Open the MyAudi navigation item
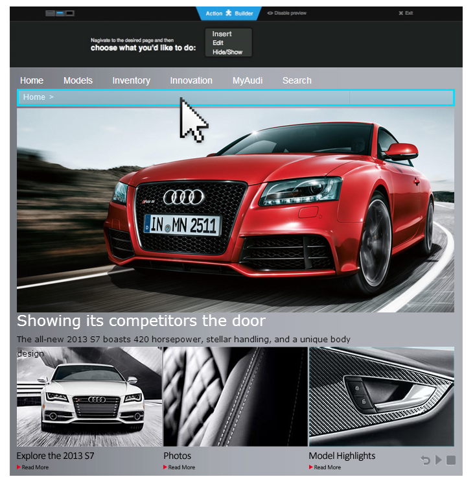This screenshot has width=475, height=479. [x=248, y=80]
